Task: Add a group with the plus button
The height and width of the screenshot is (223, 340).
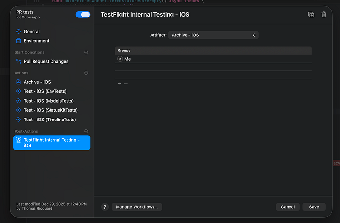Action: point(119,83)
